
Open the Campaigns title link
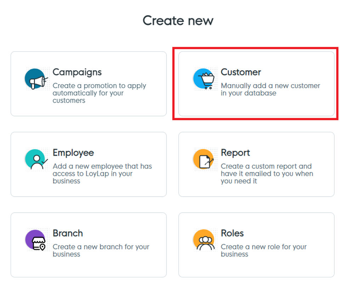point(77,72)
